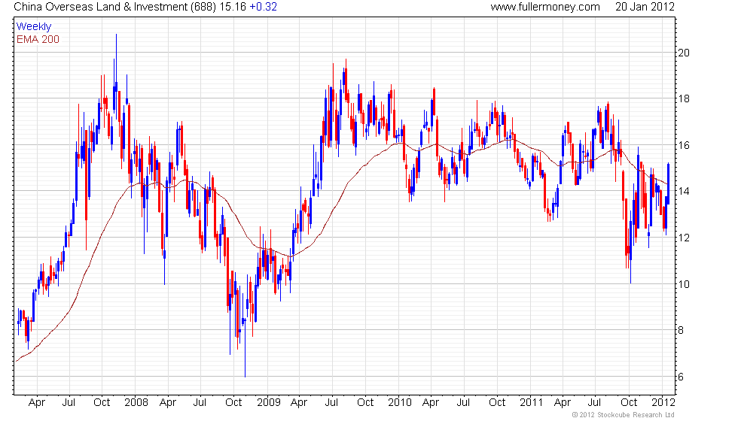Select the 2009 marker on the time axis

point(269,403)
